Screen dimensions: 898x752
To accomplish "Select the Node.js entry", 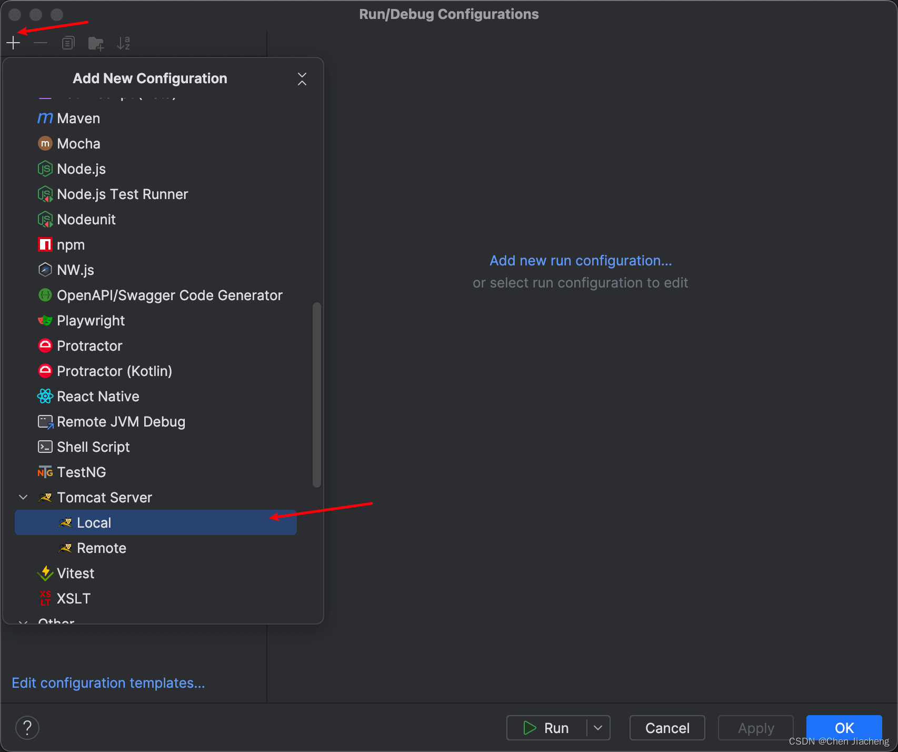I will 155,169.
